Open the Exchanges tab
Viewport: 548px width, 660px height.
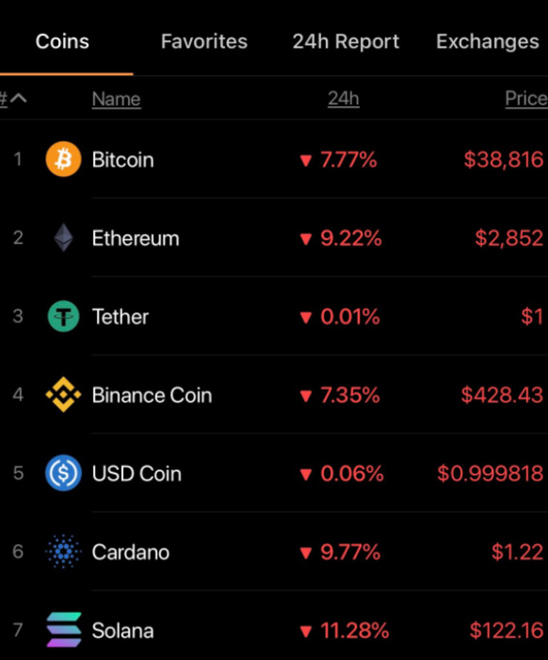(x=488, y=41)
